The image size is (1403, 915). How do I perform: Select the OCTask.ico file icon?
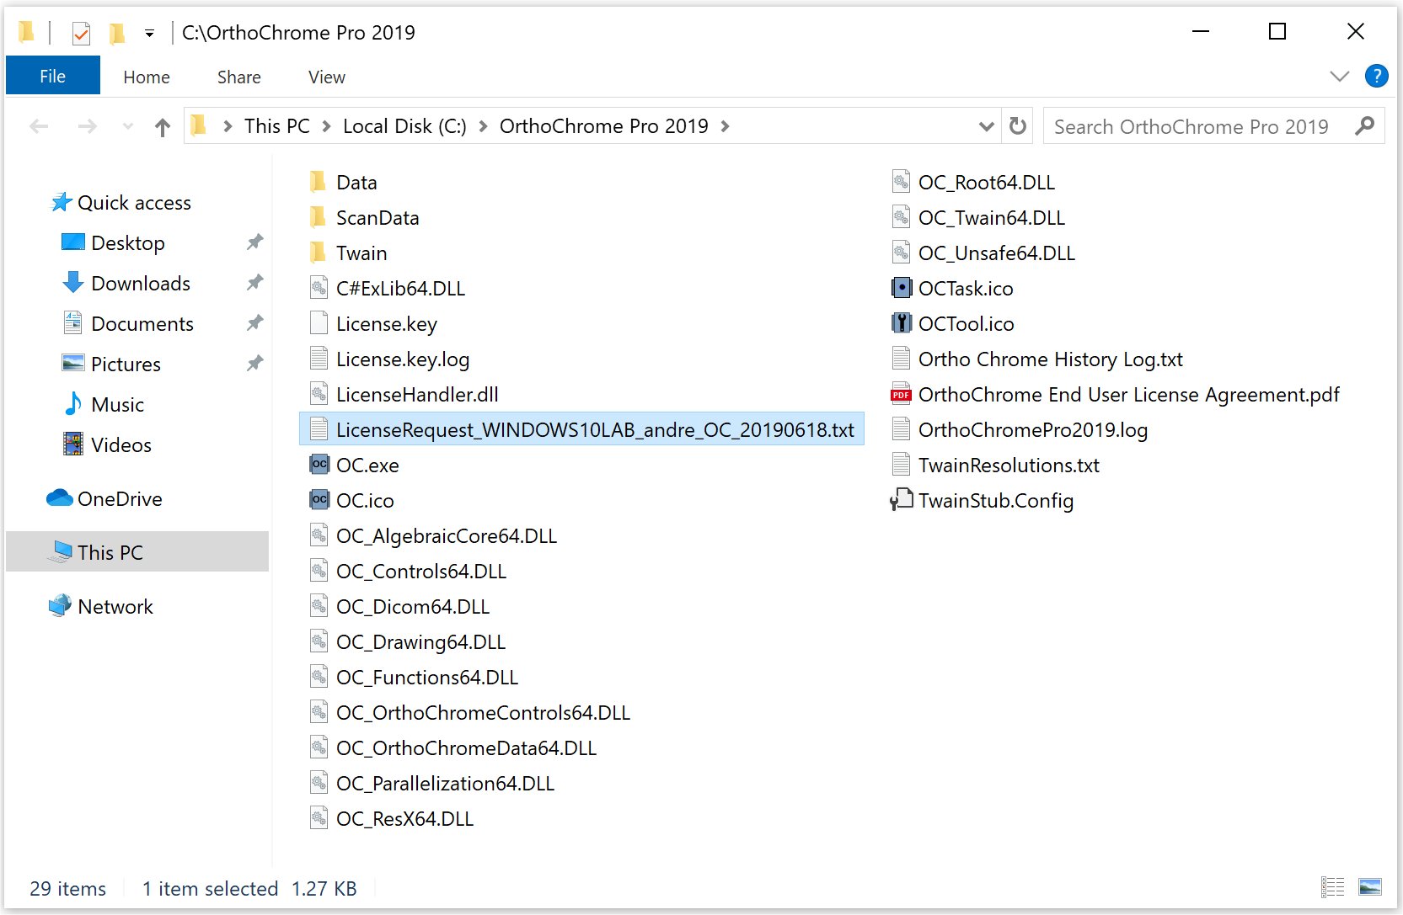click(901, 288)
